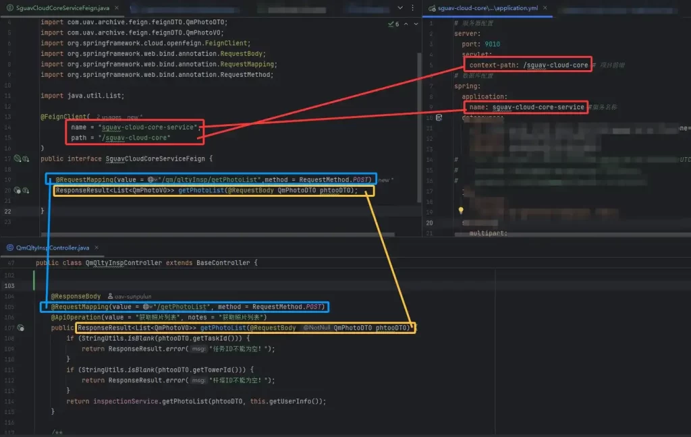691x437 pixels.
Task: Click the globe icon before "/getPhotoList" in controller
Action: point(146,307)
